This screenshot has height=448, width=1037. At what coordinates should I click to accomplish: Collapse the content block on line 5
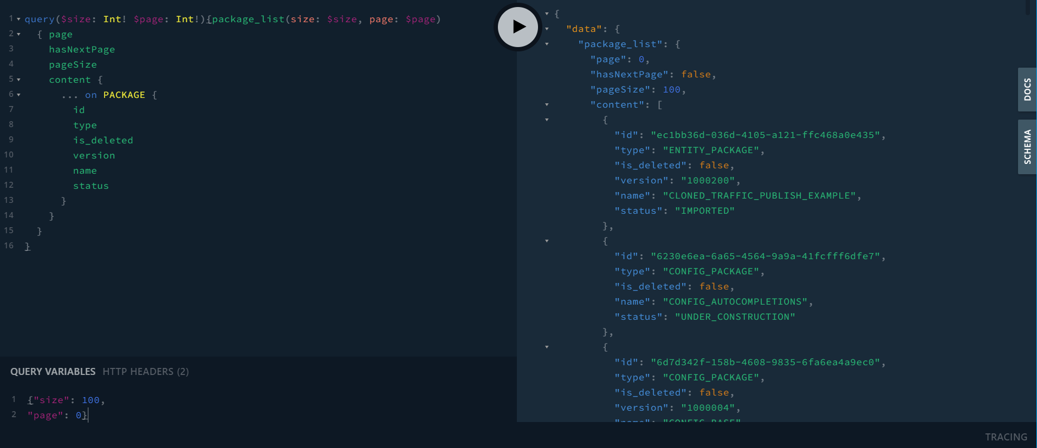pos(19,80)
